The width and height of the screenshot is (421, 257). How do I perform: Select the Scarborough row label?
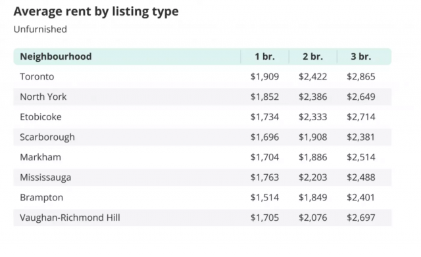pos(47,137)
